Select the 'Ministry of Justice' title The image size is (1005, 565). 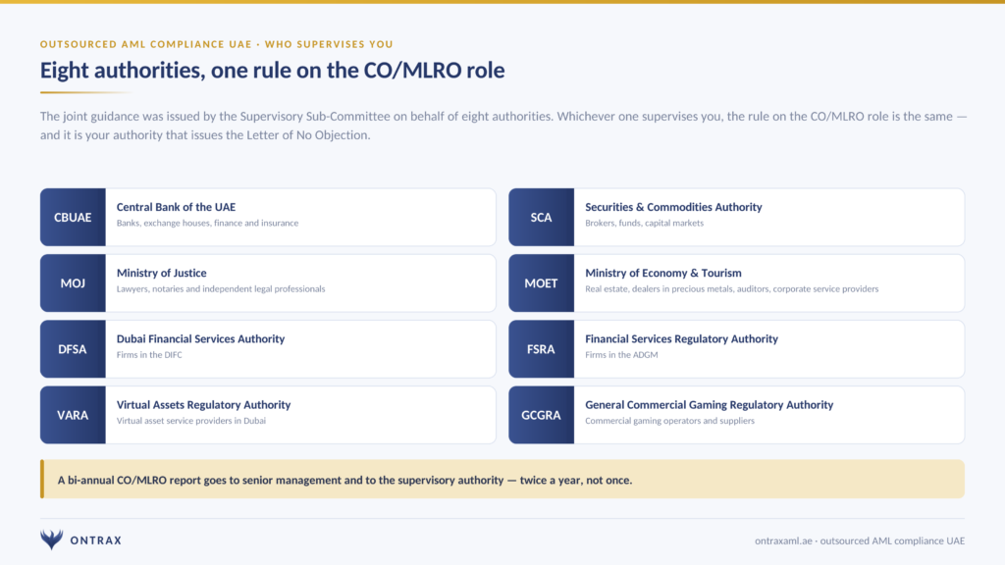(x=161, y=273)
